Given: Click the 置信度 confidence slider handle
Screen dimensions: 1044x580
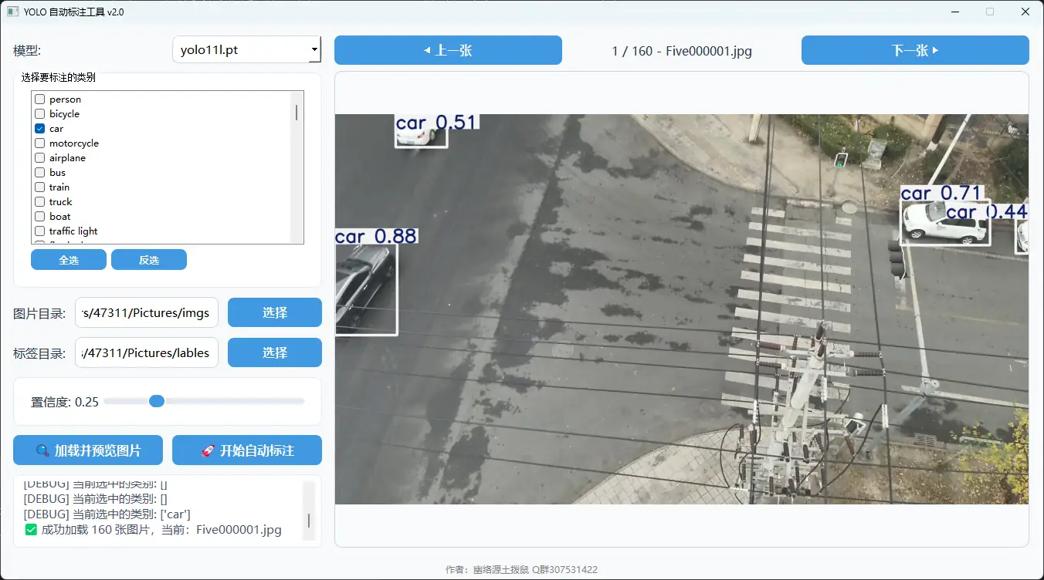Looking at the screenshot, I should [x=157, y=401].
